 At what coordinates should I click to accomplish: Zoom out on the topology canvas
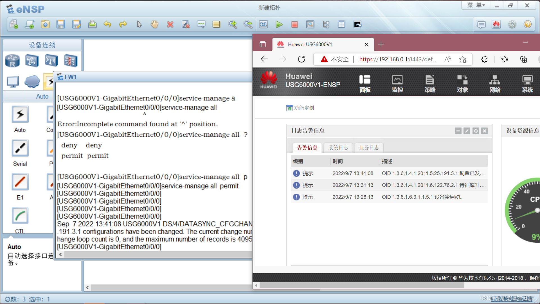tap(248, 24)
